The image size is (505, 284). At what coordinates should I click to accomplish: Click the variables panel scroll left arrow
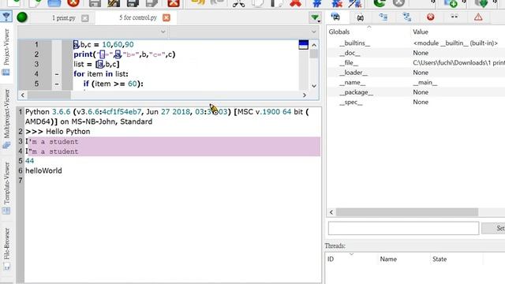tap(331, 212)
